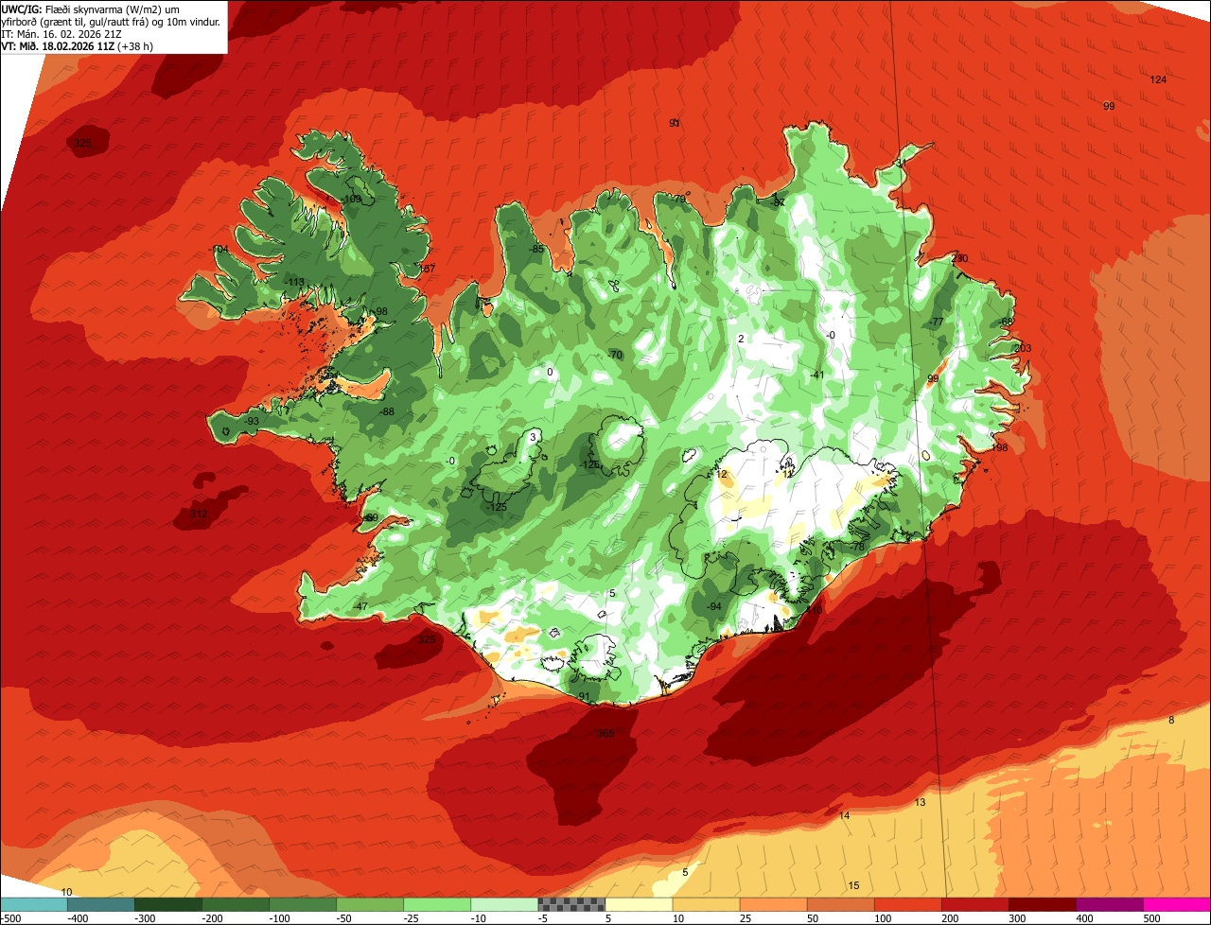This screenshot has height=925, width=1211.
Task: Click the legend label -500
Action: click(9, 918)
